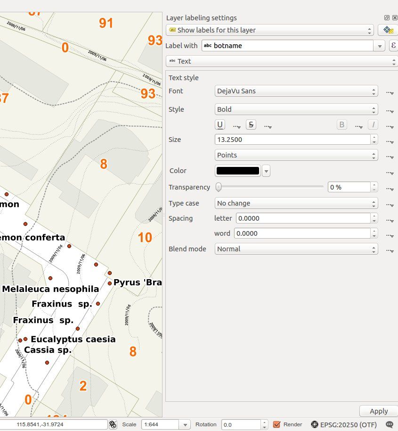Click the automated placement settings icon

[388, 30]
